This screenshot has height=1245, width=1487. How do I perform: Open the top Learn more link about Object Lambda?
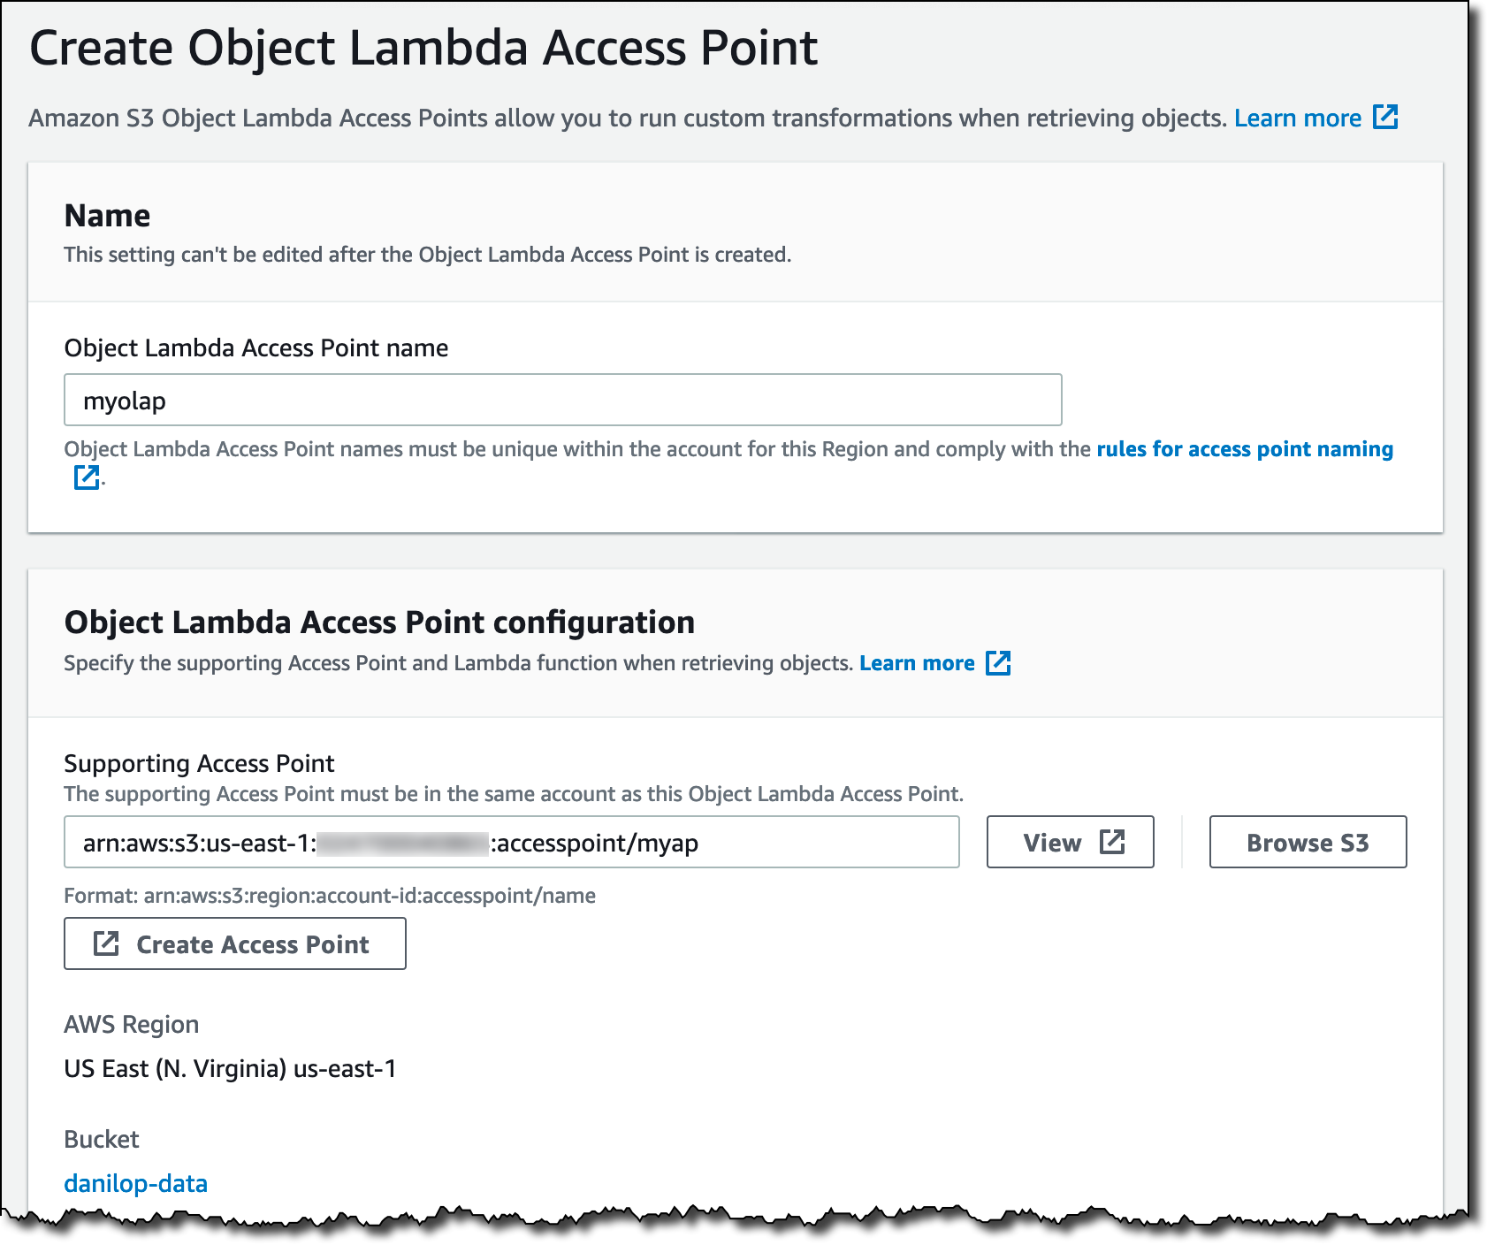(x=1297, y=118)
